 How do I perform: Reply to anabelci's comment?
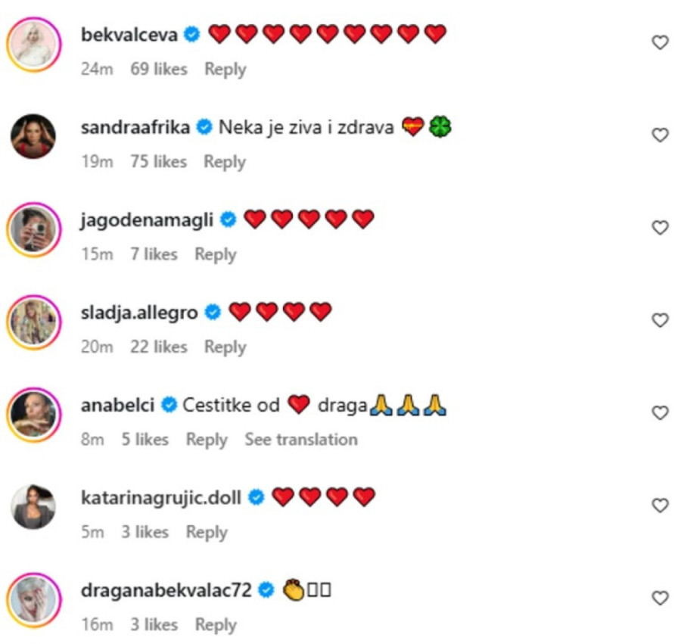point(207,440)
